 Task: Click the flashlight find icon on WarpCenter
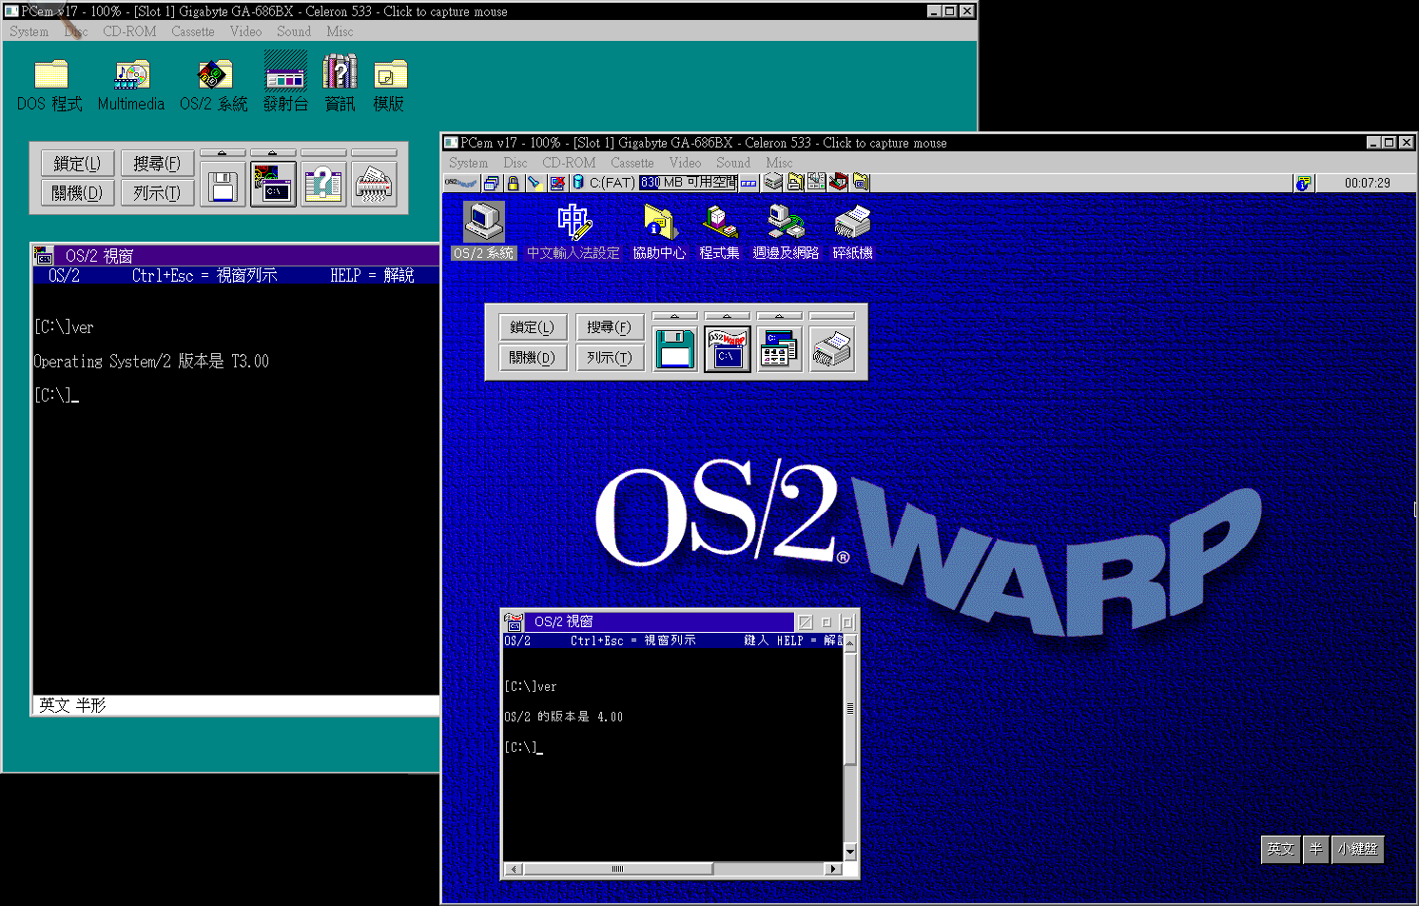[535, 183]
